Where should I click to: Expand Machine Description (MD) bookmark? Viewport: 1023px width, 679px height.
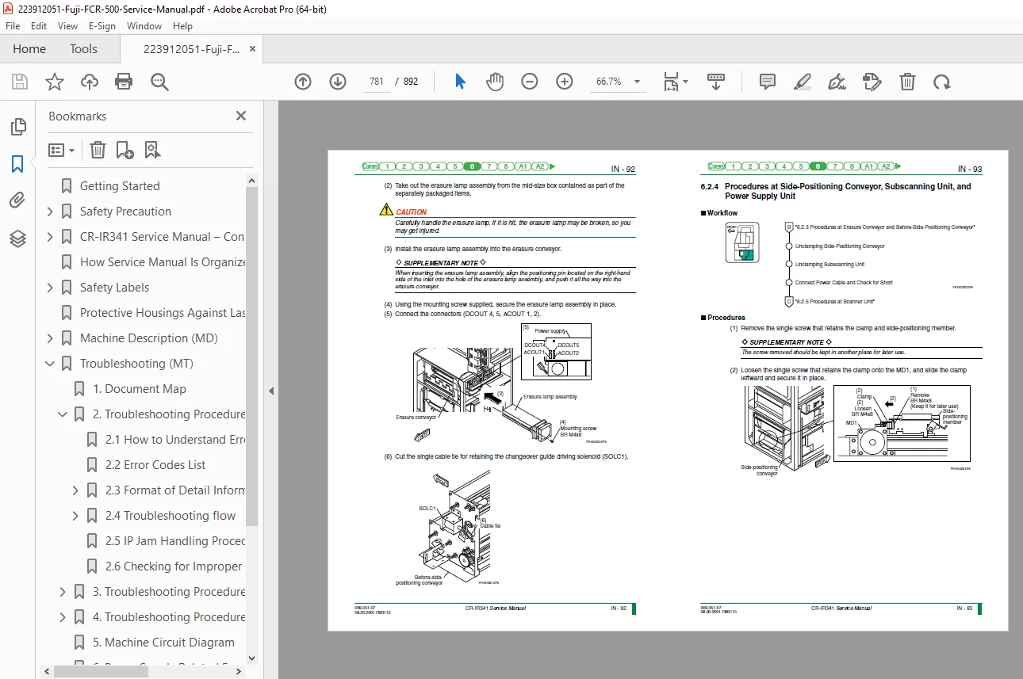point(50,338)
